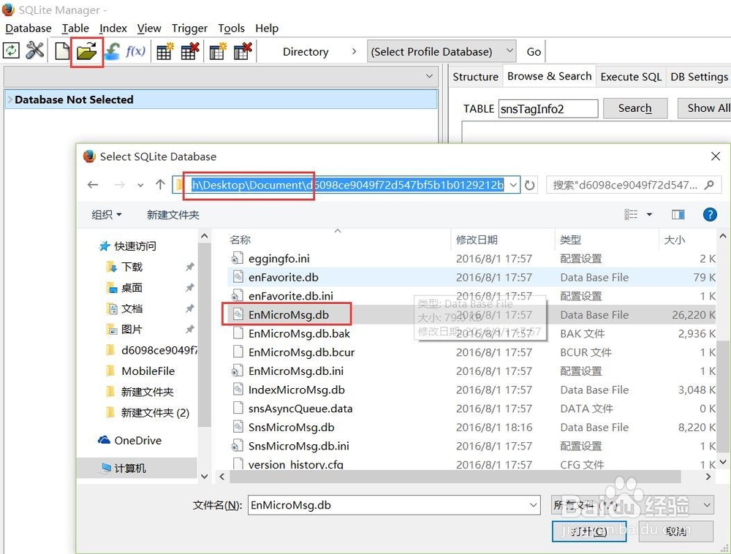Image resolution: width=731 pixels, height=554 pixels.
Task: Click the view layout icon in dialog
Action: click(631, 214)
